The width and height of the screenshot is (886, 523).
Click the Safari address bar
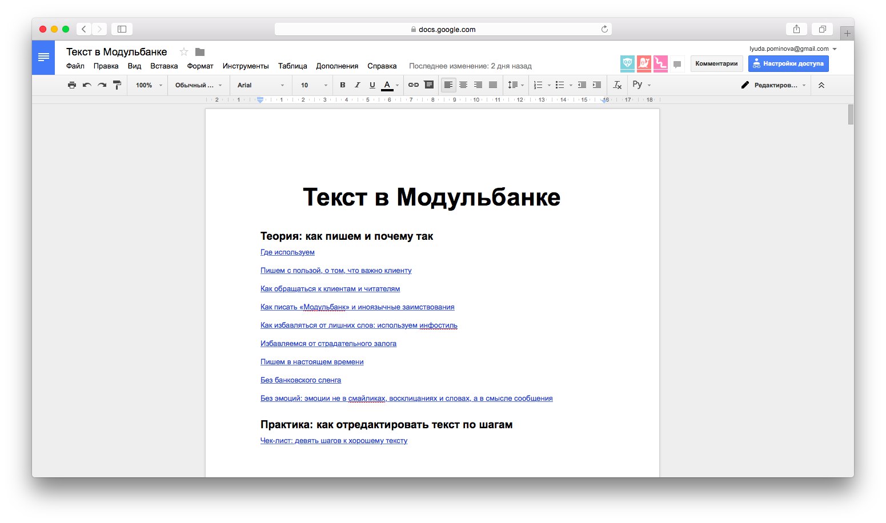click(x=443, y=29)
